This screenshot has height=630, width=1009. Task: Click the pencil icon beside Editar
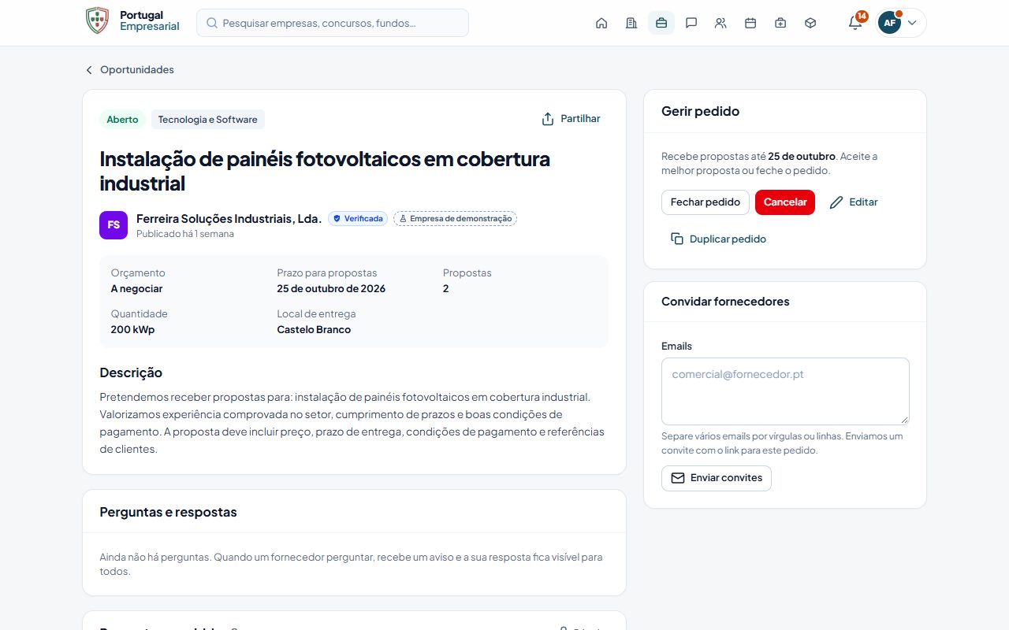pos(836,202)
